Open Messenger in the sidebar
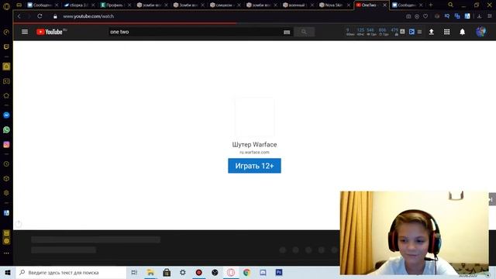 coord(6,115)
